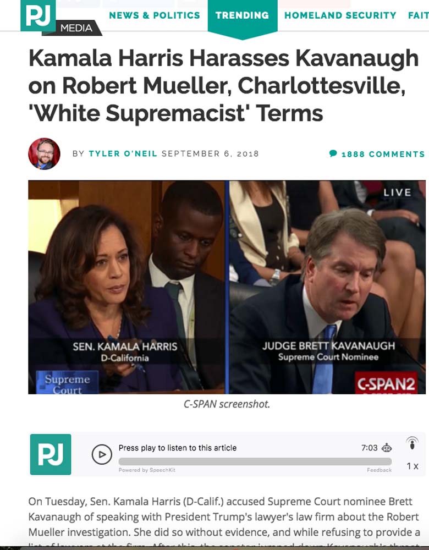Change the 1x playback speed
Viewport: 429px width, 550px height.
[x=413, y=466]
